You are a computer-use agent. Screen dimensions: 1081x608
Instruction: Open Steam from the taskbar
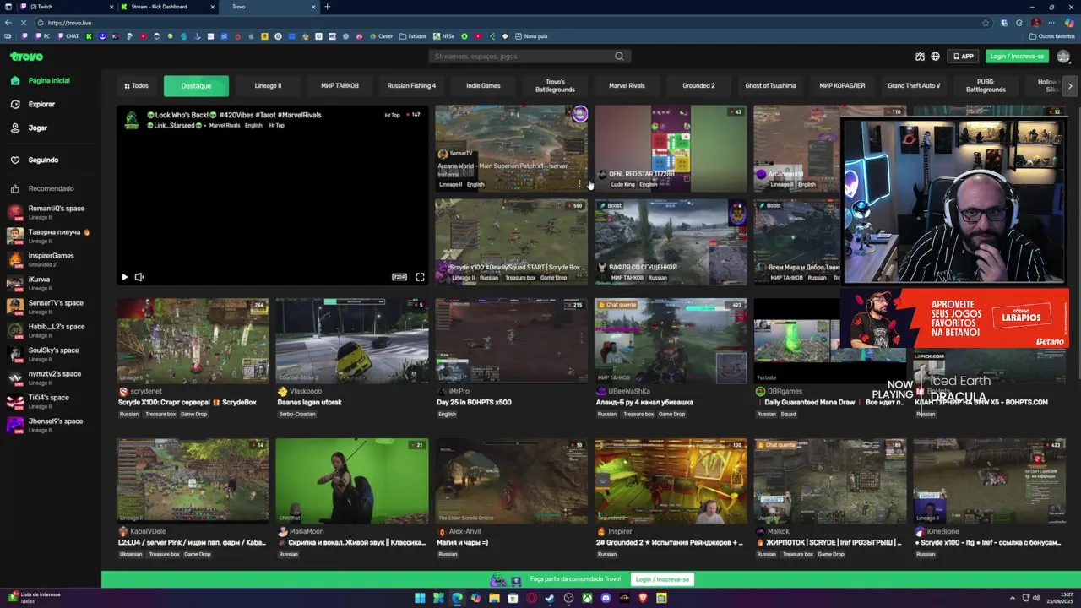point(550,598)
